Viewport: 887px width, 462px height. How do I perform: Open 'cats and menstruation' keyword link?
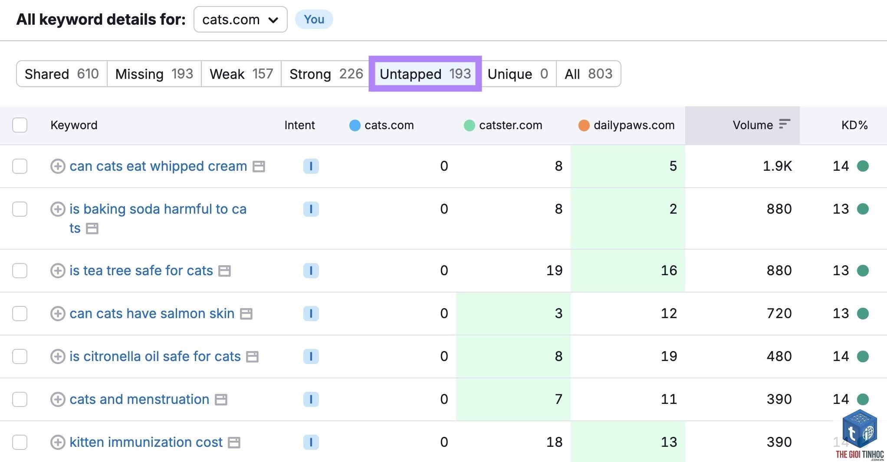(x=139, y=399)
